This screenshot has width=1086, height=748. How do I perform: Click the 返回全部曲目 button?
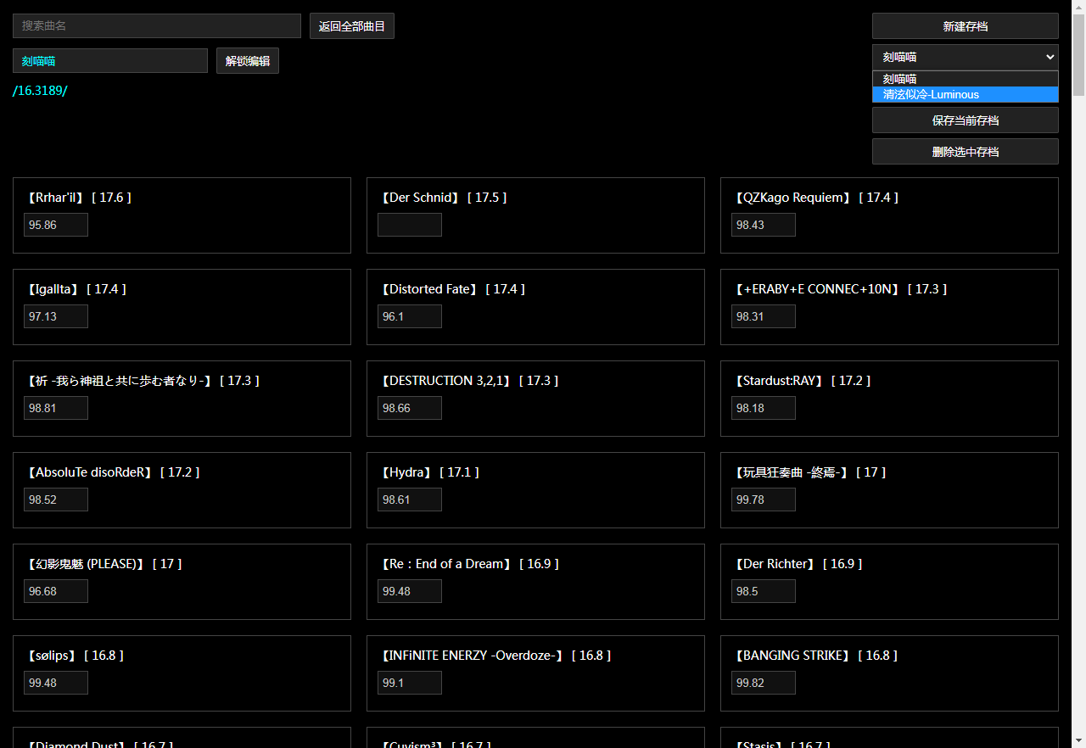352,26
